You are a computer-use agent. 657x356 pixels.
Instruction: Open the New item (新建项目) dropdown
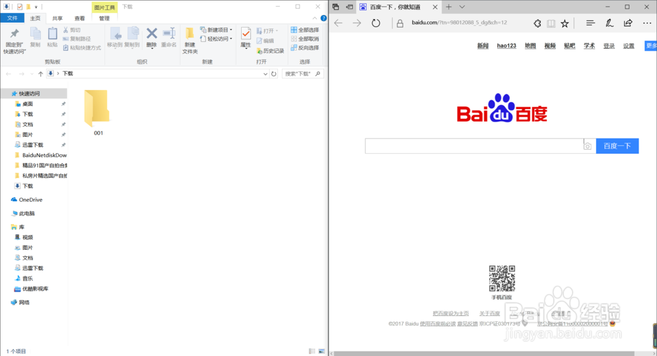click(x=216, y=30)
